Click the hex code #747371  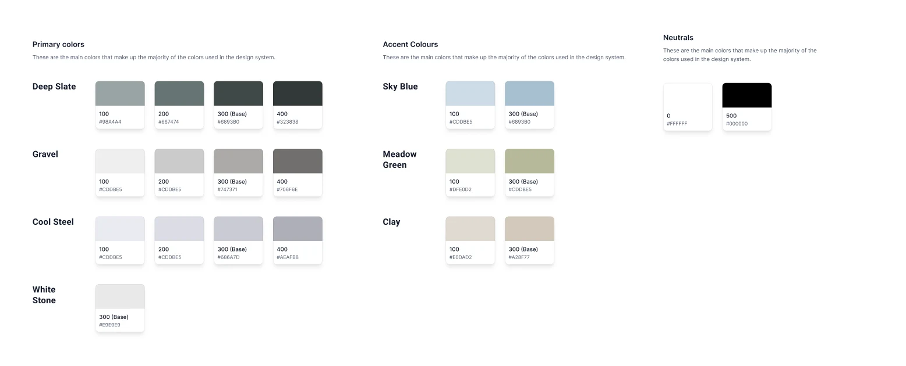tap(228, 189)
